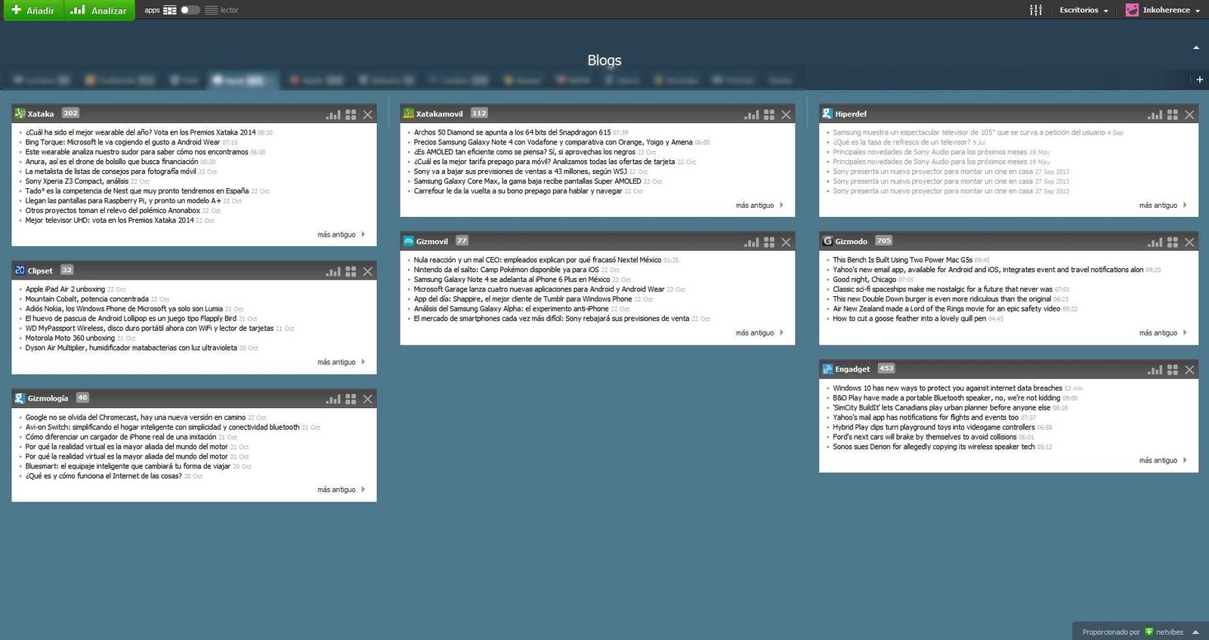Collapse header using top-right up arrow
This screenshot has width=1209, height=640.
click(1196, 48)
